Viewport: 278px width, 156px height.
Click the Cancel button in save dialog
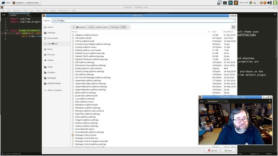point(212,150)
